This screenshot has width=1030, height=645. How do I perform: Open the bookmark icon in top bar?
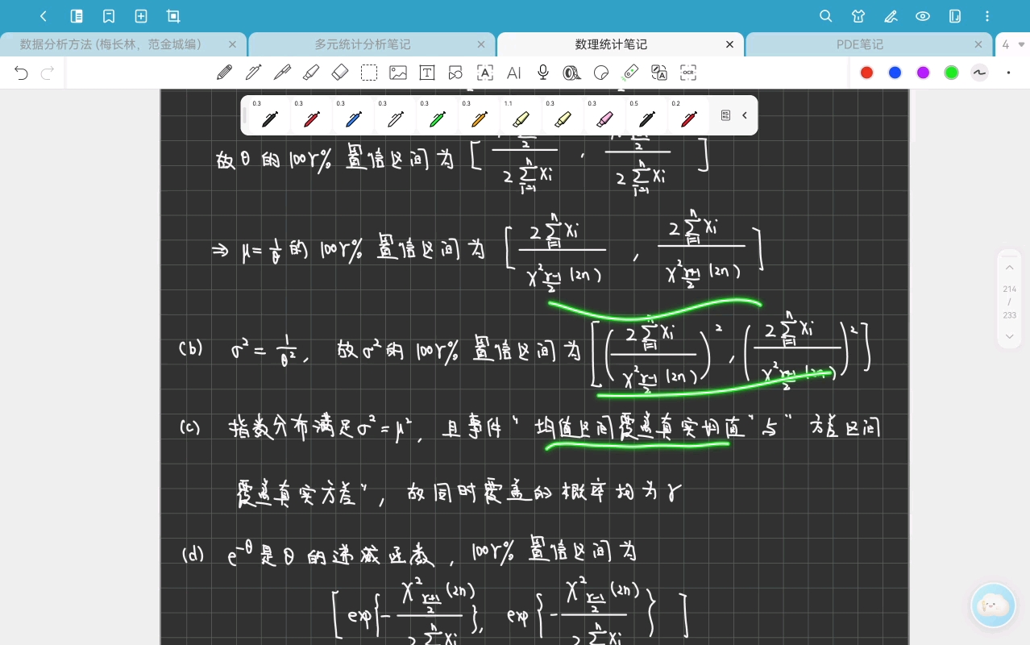[109, 16]
